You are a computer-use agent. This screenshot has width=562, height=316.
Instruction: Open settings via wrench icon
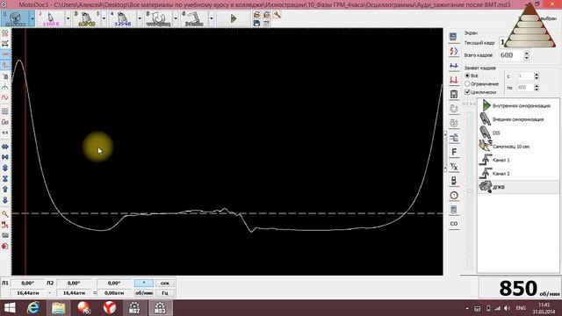click(x=277, y=15)
